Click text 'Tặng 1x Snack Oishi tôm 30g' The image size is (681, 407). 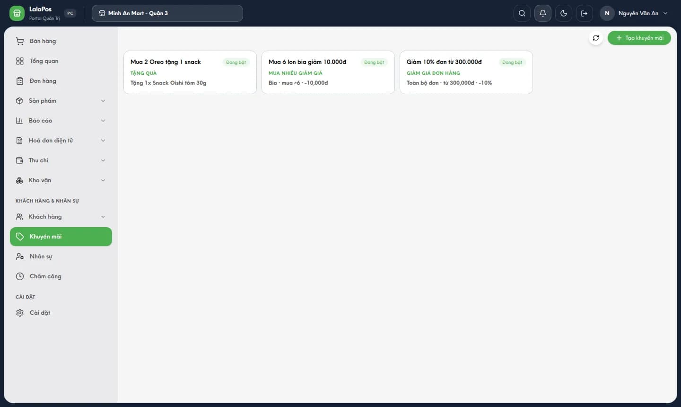(x=168, y=83)
